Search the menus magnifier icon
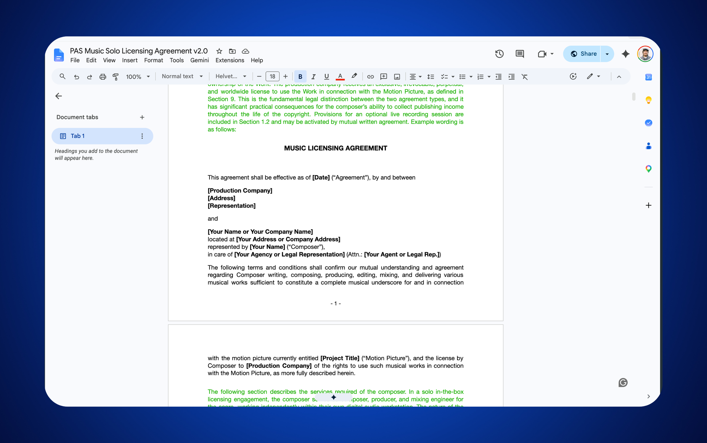The image size is (707, 443). click(x=62, y=77)
